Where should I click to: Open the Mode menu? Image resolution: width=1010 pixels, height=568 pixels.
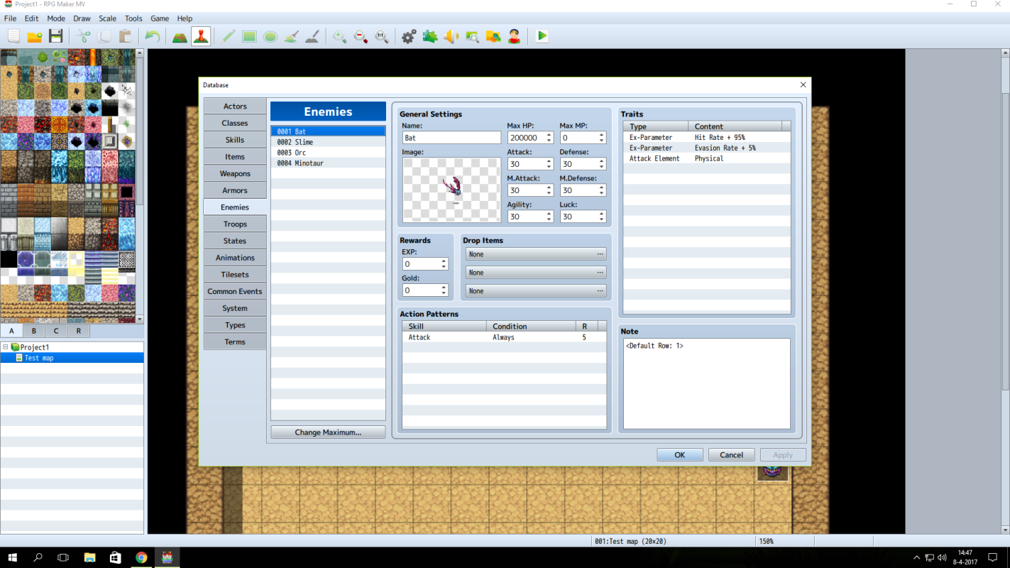(x=56, y=18)
